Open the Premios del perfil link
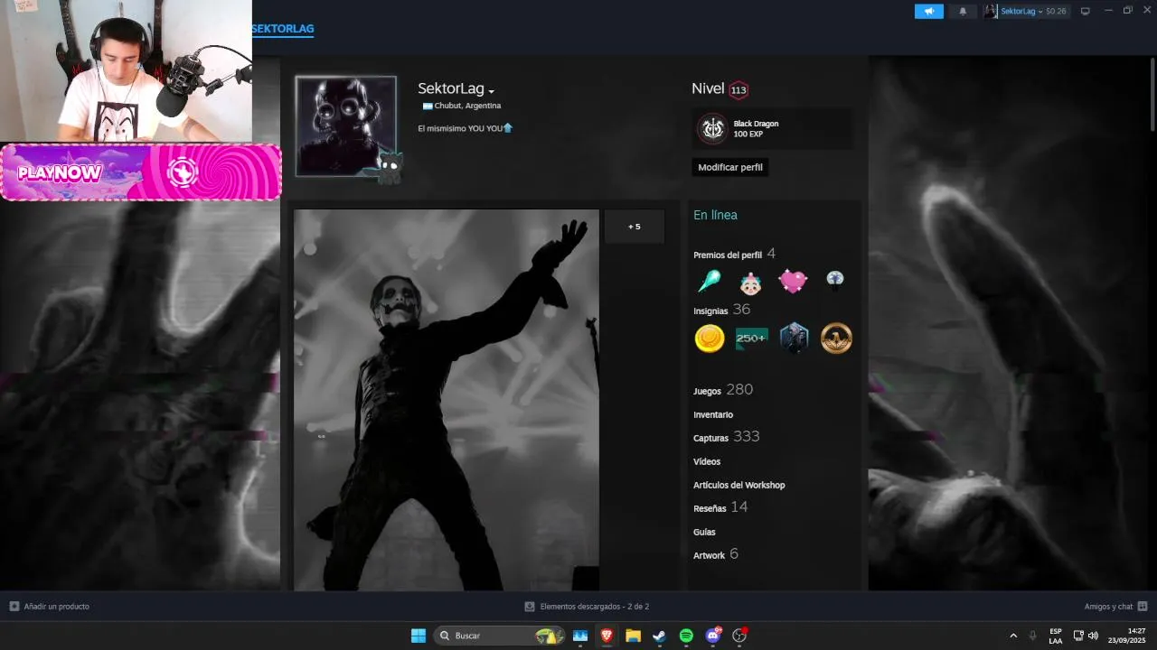 728,255
